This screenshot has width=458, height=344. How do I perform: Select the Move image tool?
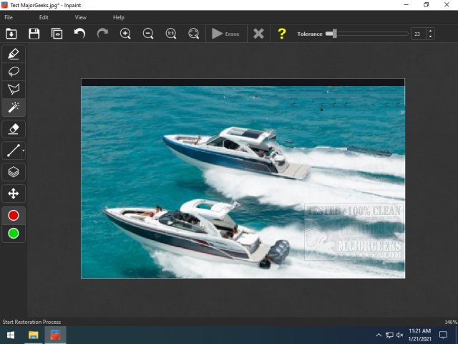point(14,193)
